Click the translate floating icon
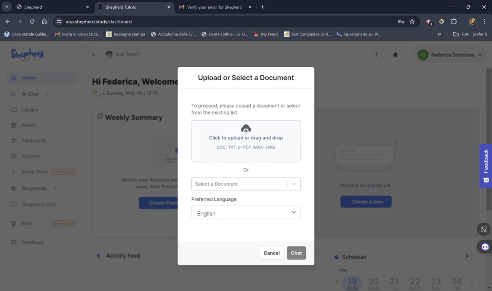This screenshot has height=291, width=492. point(483,230)
